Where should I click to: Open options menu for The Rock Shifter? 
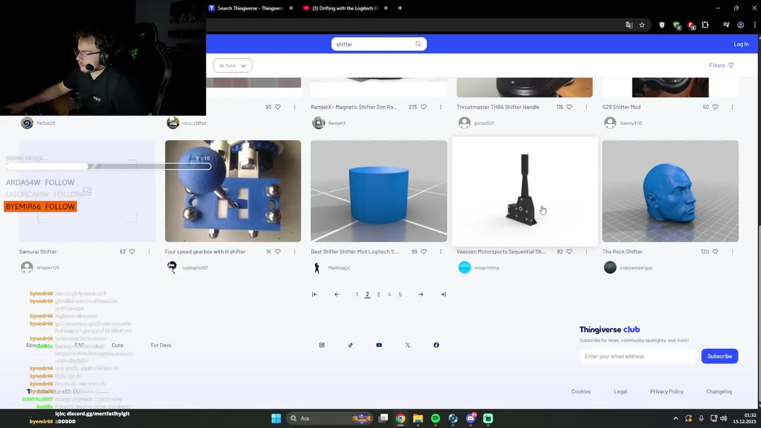click(x=732, y=251)
